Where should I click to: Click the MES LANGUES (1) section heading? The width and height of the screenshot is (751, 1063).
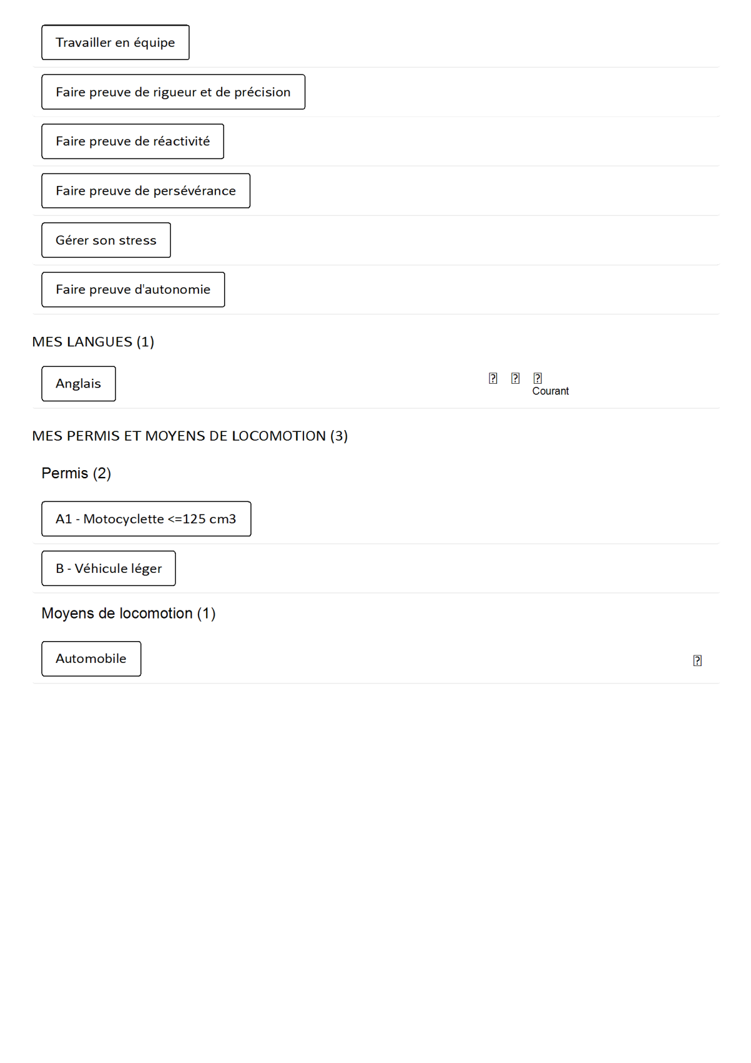pos(93,342)
